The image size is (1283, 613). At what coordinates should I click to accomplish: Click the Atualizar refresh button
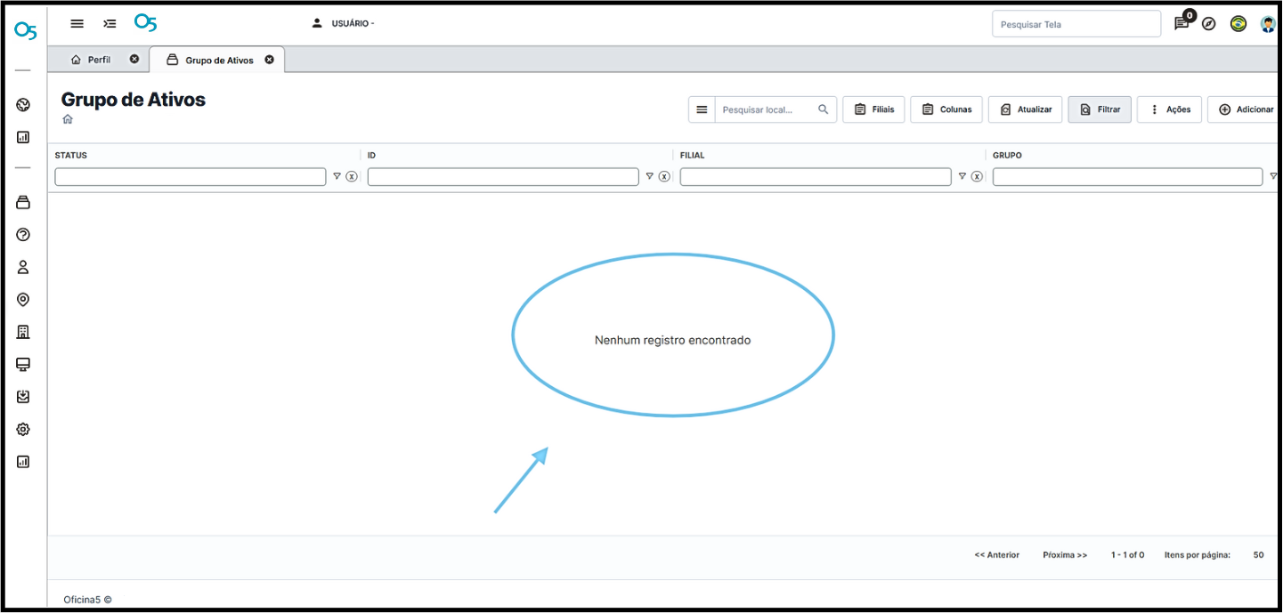(1026, 109)
